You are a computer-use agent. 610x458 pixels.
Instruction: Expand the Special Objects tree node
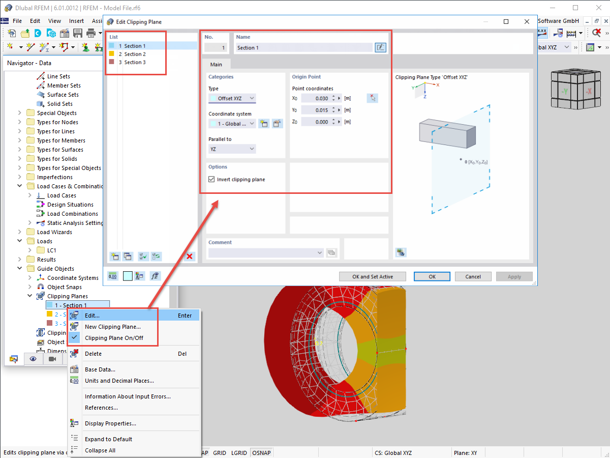20,113
